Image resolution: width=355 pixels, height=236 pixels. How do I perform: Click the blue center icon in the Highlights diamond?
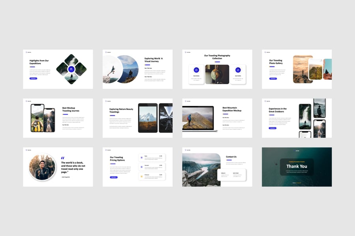[x=71, y=69]
